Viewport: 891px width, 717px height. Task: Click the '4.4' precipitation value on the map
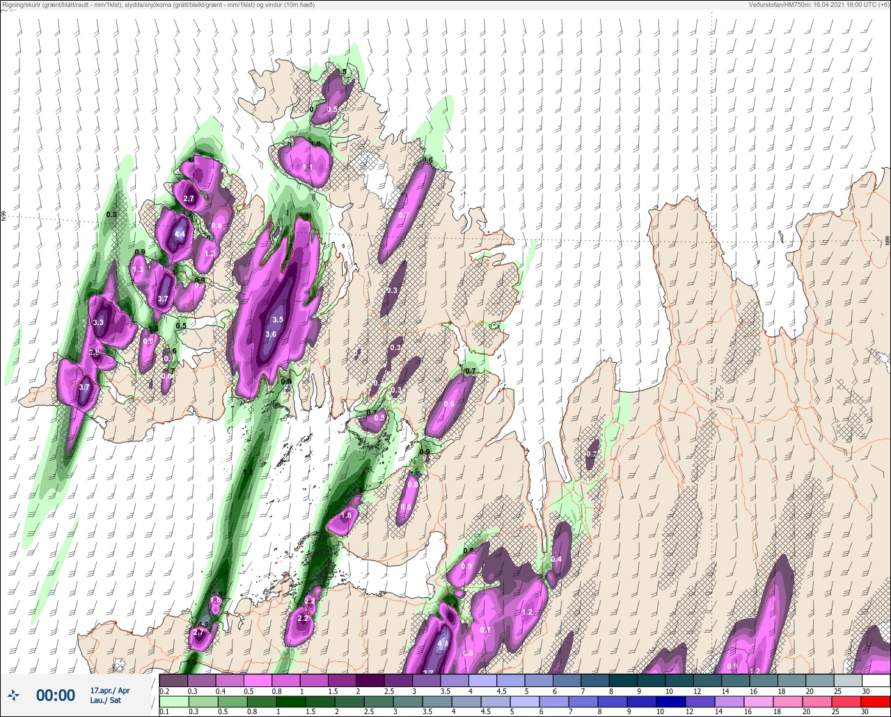(180, 235)
